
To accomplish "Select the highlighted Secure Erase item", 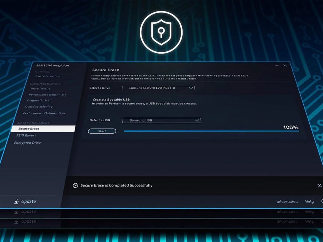I will coord(29,129).
